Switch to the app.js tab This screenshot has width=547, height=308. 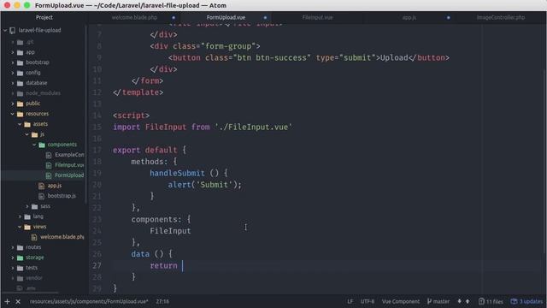(409, 17)
